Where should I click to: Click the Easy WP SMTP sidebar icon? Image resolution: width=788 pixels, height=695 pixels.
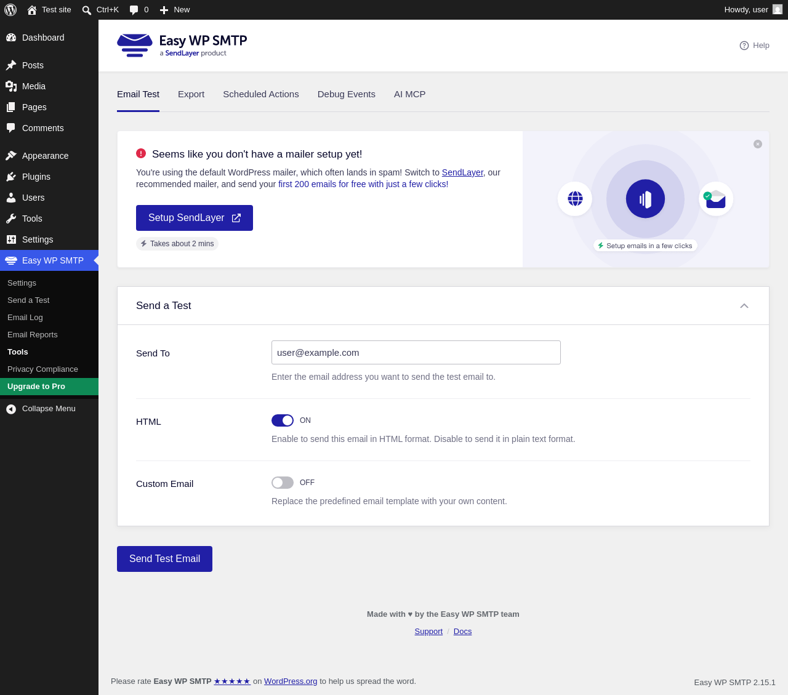point(11,260)
